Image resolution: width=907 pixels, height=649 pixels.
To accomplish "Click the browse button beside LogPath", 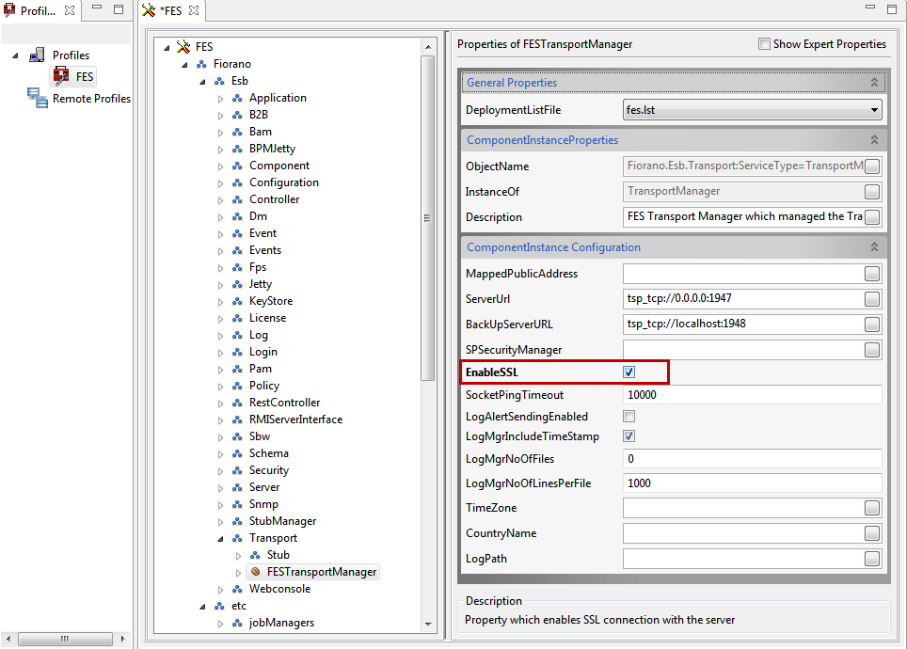I will tap(872, 559).
